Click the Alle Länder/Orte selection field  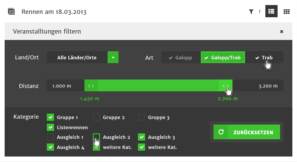pos(77,57)
